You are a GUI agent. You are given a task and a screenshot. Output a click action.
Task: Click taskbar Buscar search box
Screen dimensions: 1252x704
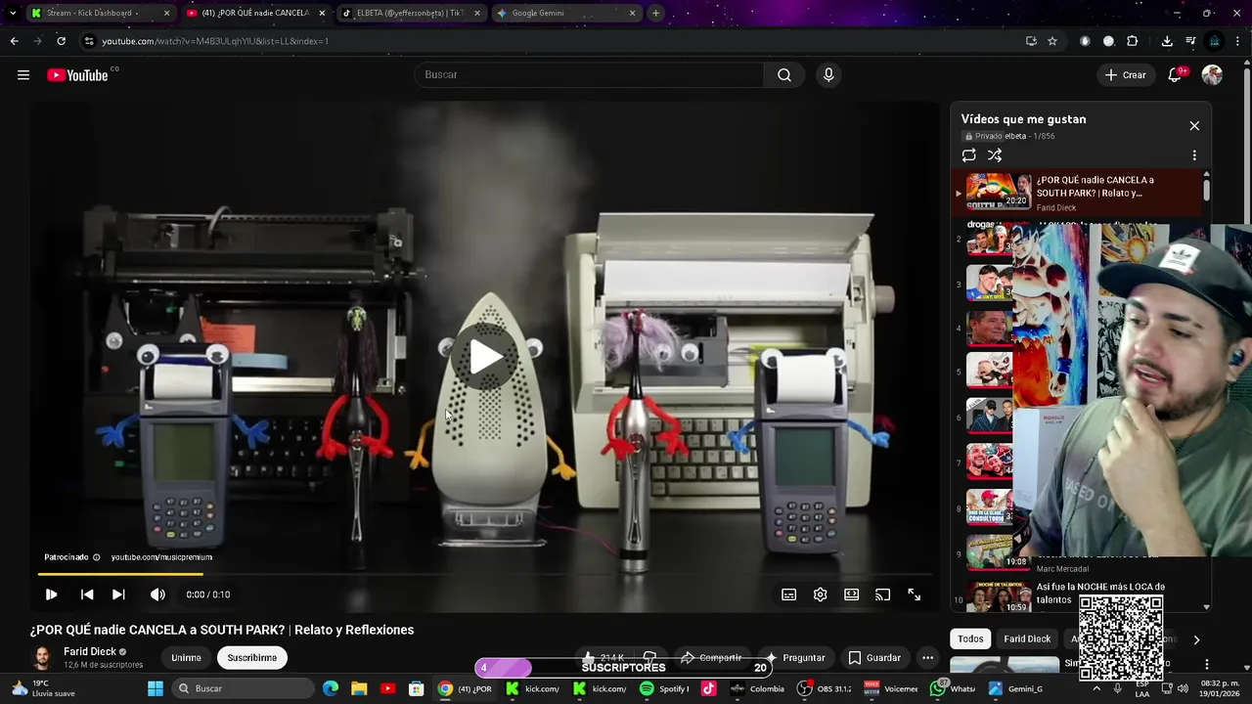point(242,688)
